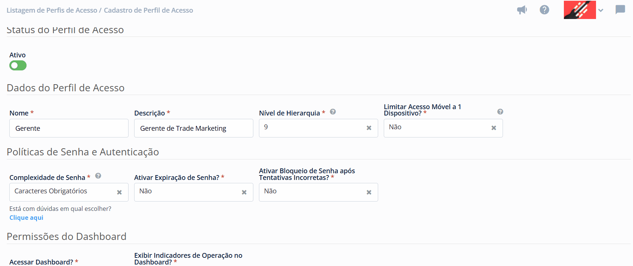Click into the Nome text field

pos(69,128)
